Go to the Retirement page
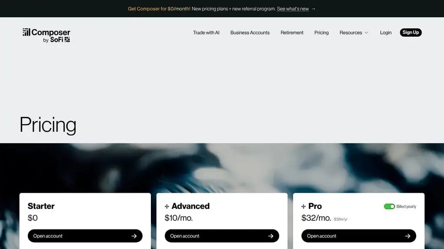The width and height of the screenshot is (444, 249). coord(292,32)
